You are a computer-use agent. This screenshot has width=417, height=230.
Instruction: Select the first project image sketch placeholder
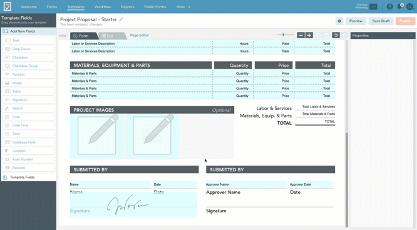(x=97, y=136)
